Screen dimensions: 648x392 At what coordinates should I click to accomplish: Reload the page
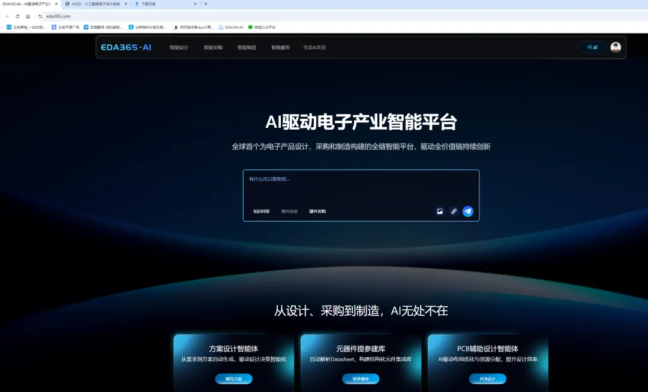17,16
